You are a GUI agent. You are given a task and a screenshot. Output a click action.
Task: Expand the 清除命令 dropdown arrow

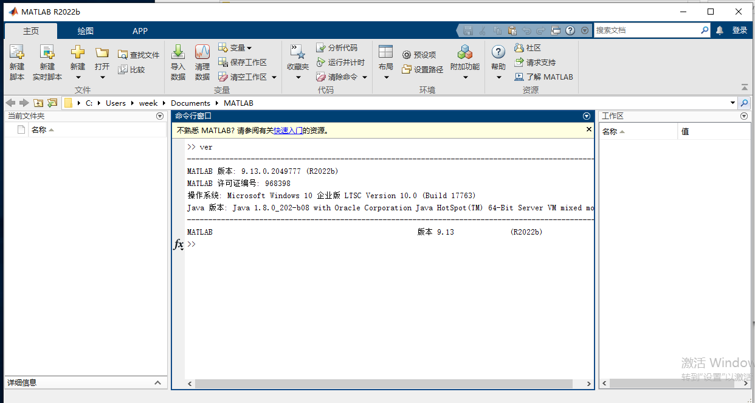coord(365,77)
